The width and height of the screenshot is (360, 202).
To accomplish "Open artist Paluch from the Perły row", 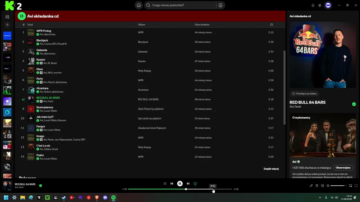I will pyautogui.click(x=50, y=82).
